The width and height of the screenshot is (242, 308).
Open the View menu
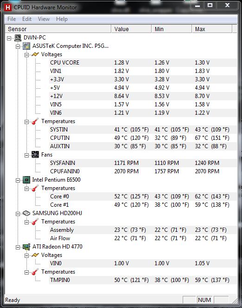point(44,19)
